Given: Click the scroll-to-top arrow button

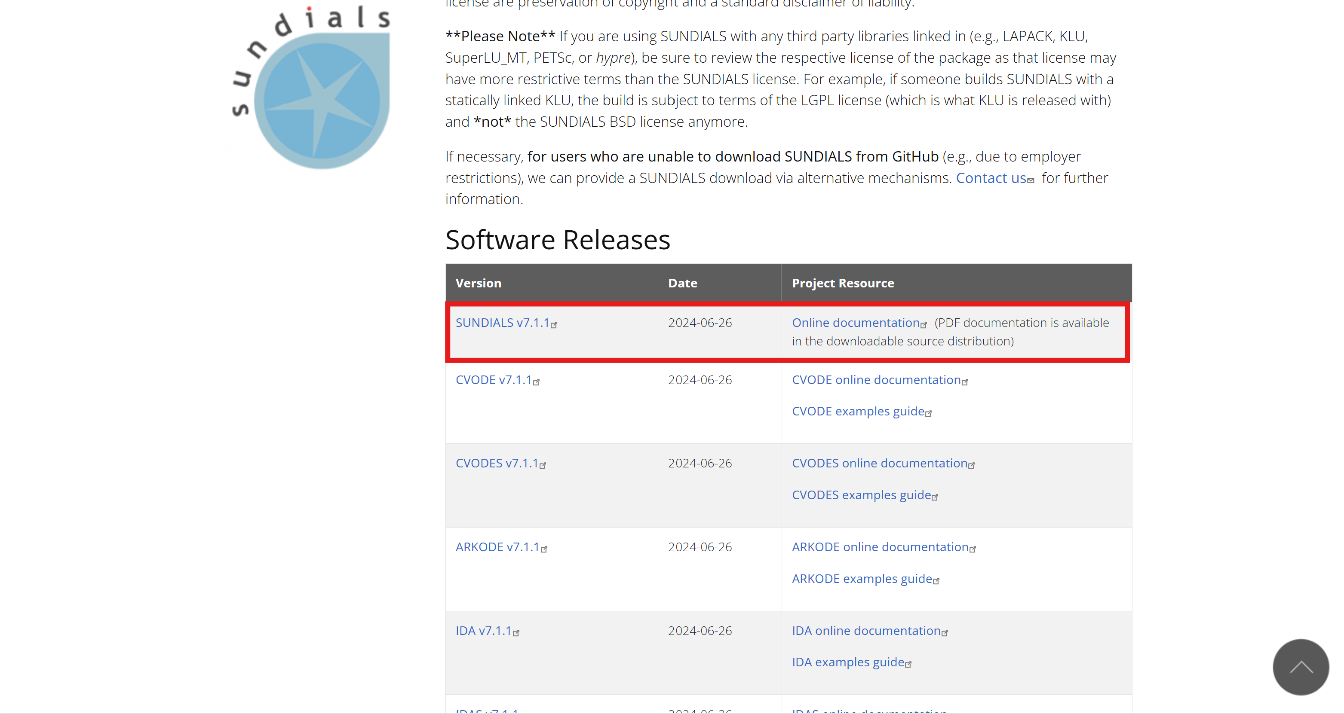Looking at the screenshot, I should (x=1300, y=668).
